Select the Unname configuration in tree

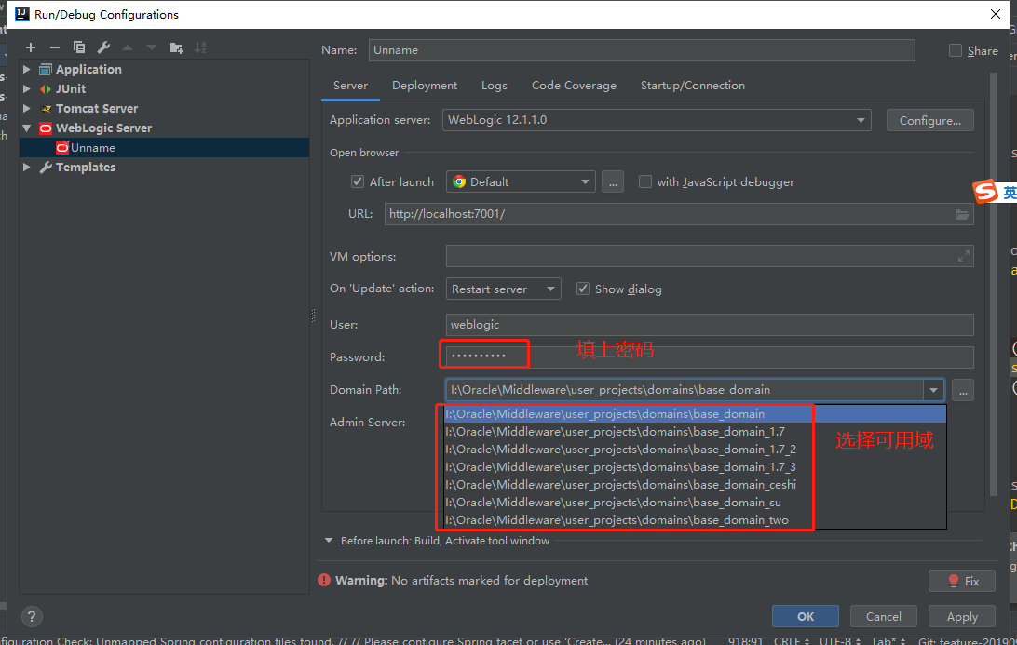(x=165, y=148)
